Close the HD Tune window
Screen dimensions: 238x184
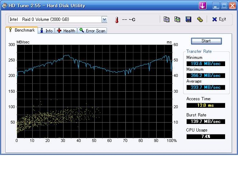coord(232,6)
